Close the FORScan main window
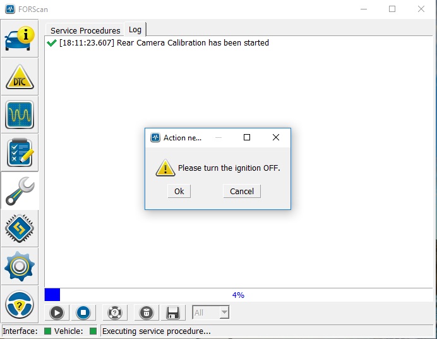The height and width of the screenshot is (339, 437). click(421, 9)
